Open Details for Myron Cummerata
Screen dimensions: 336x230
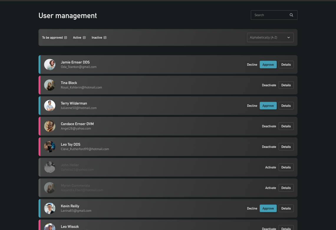click(286, 188)
